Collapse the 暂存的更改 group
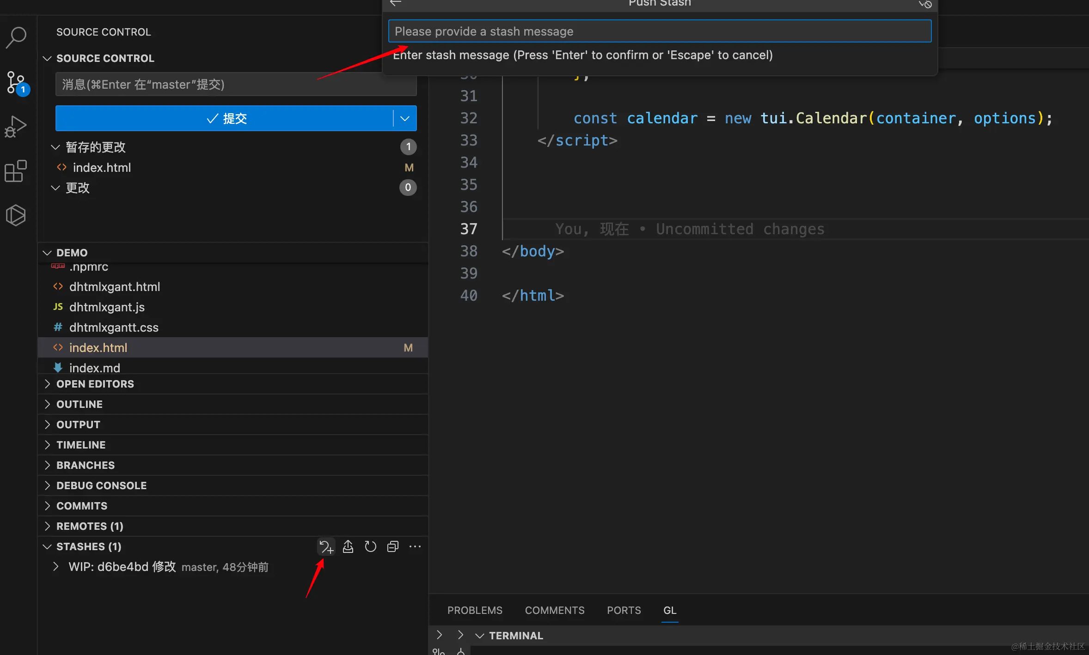 (55, 147)
